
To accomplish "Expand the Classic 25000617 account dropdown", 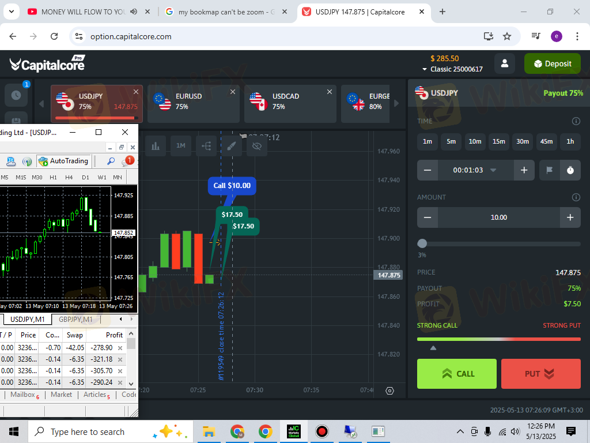I will 452,69.
